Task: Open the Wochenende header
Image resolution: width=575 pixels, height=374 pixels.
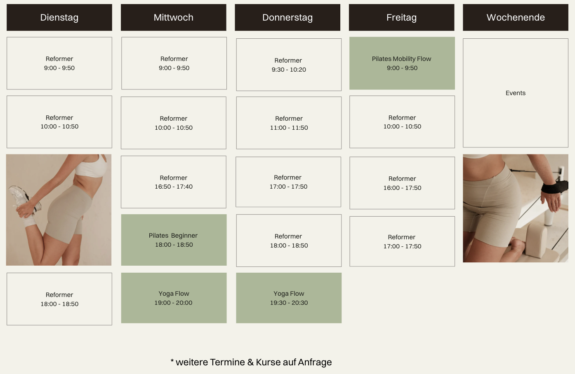Action: (516, 17)
